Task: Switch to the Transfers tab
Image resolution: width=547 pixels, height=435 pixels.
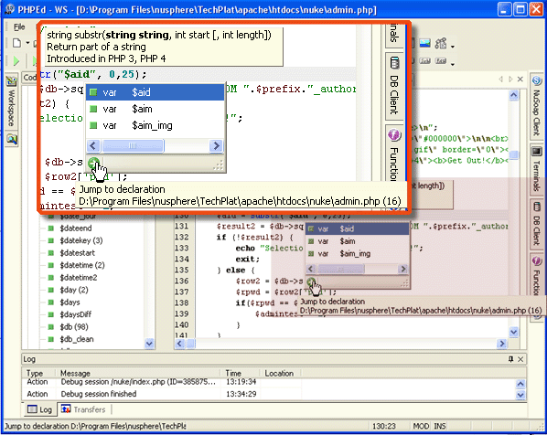Action: 84,409
